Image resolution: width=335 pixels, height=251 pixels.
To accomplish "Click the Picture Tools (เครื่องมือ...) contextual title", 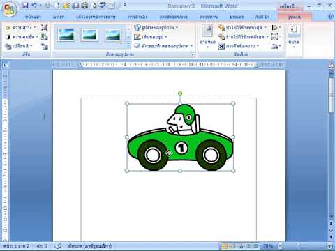I will coord(290,6).
